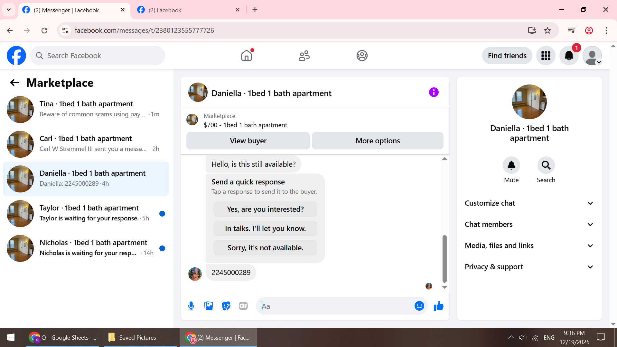
Task: Click the View buyer button
Action: pos(248,141)
